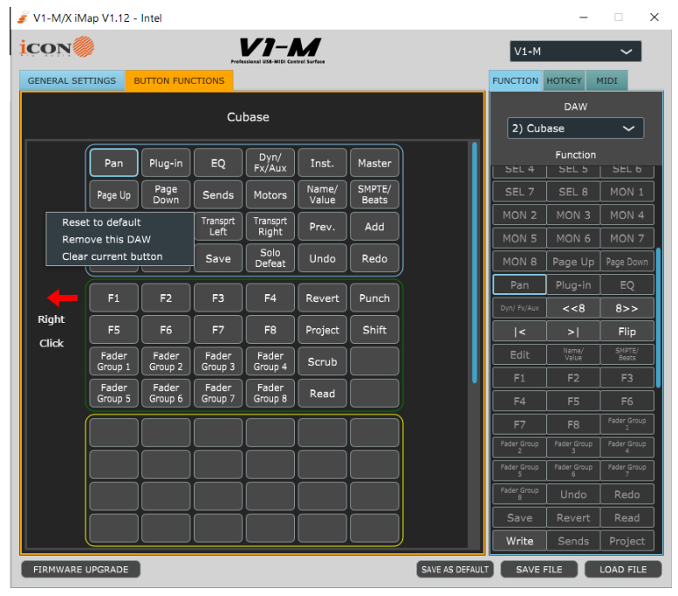678x596 pixels.
Task: Select the Revert button in green group
Action: (x=322, y=298)
